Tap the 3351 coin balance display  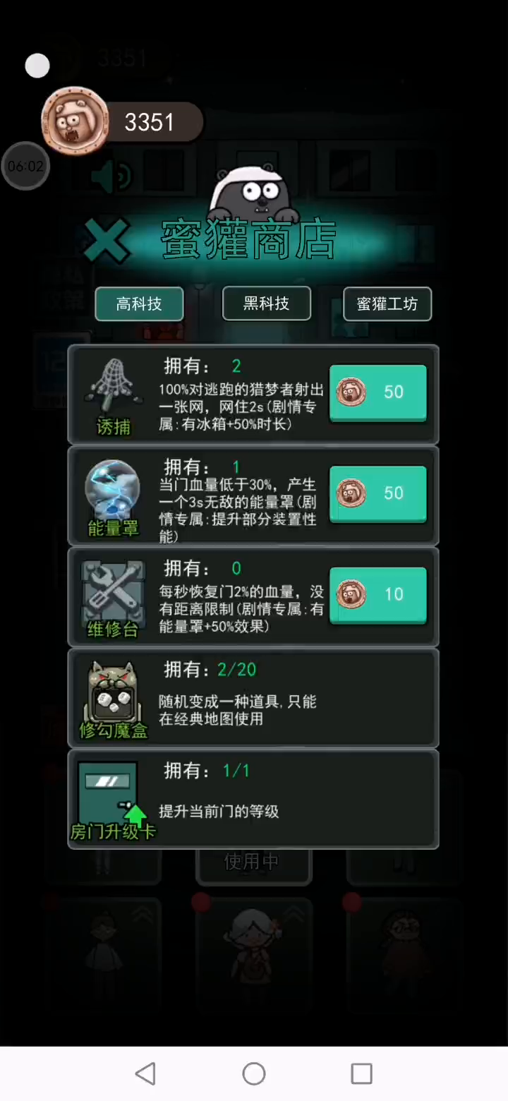pyautogui.click(x=150, y=122)
